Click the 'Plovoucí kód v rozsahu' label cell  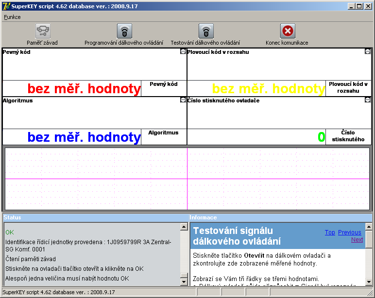point(348,88)
